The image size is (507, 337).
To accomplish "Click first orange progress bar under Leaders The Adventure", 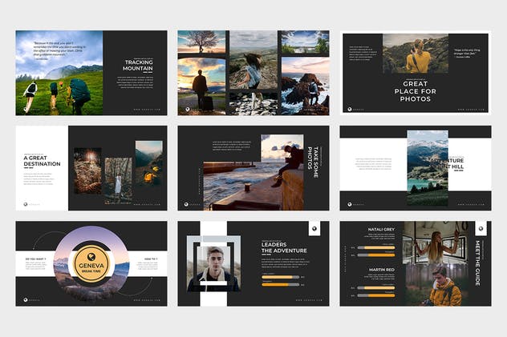I will click(x=280, y=277).
